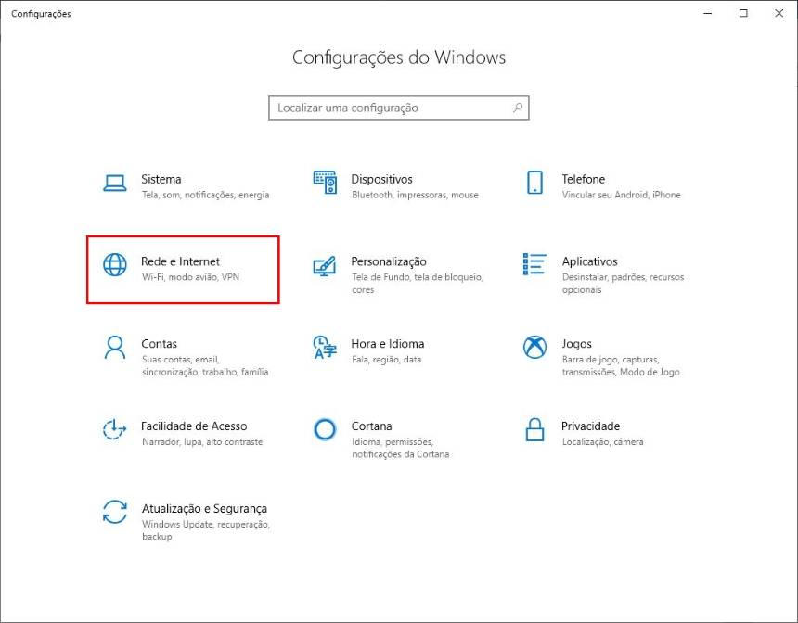
Task: Open the Facilidade de Acesso icon
Action: [114, 429]
